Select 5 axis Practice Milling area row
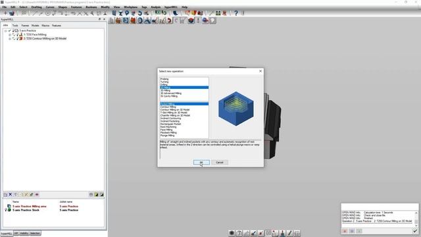This screenshot has width=421, height=237. tap(30, 206)
